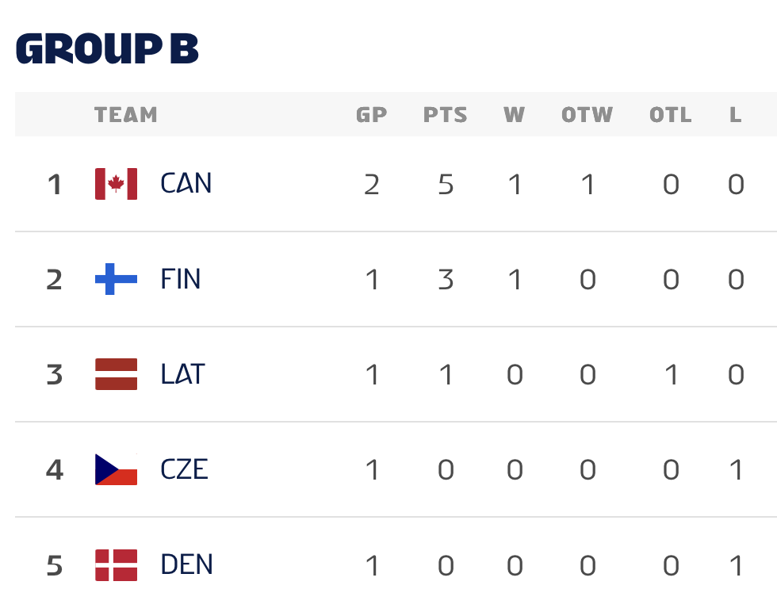Select the CZE team name

[x=184, y=469]
